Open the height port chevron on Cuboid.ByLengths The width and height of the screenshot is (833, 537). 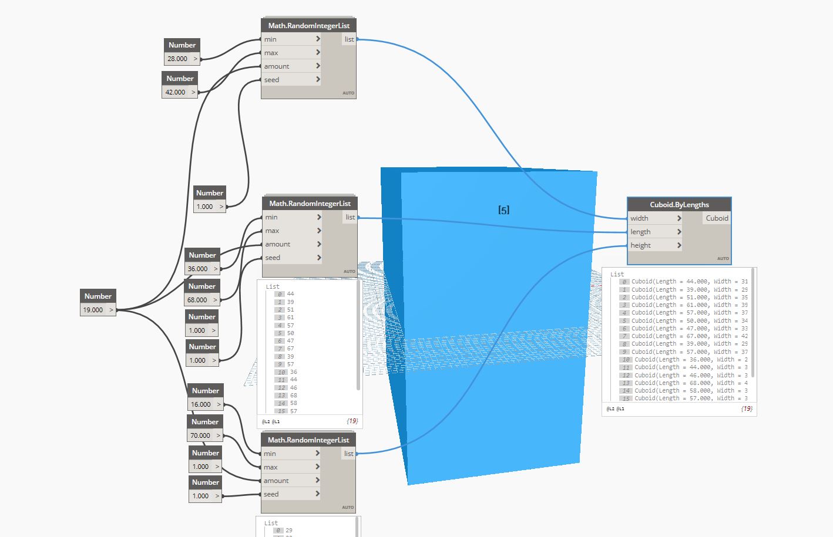[679, 245]
